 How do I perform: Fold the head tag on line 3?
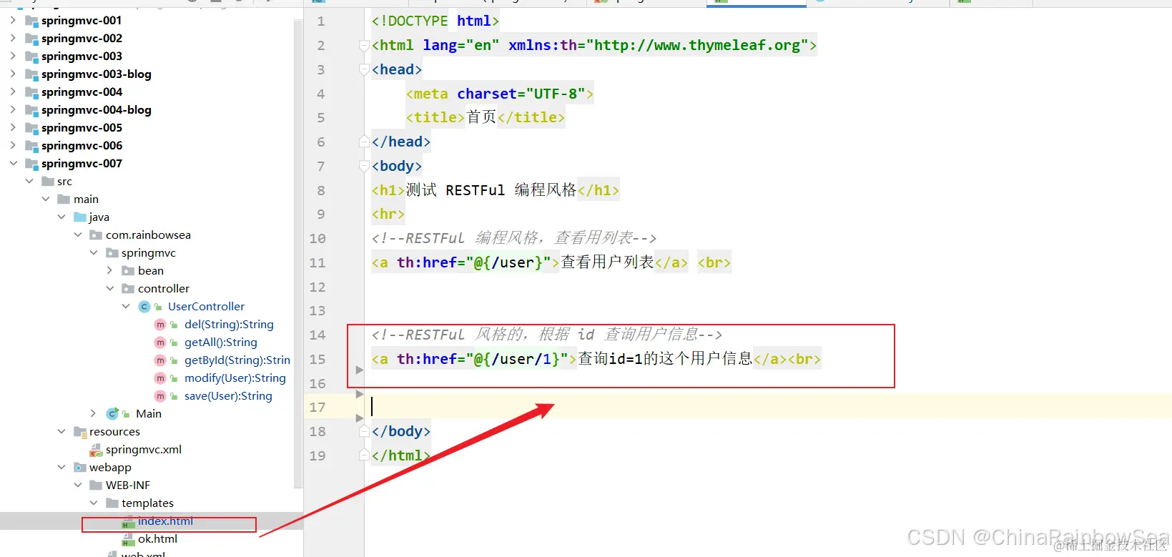point(364,70)
